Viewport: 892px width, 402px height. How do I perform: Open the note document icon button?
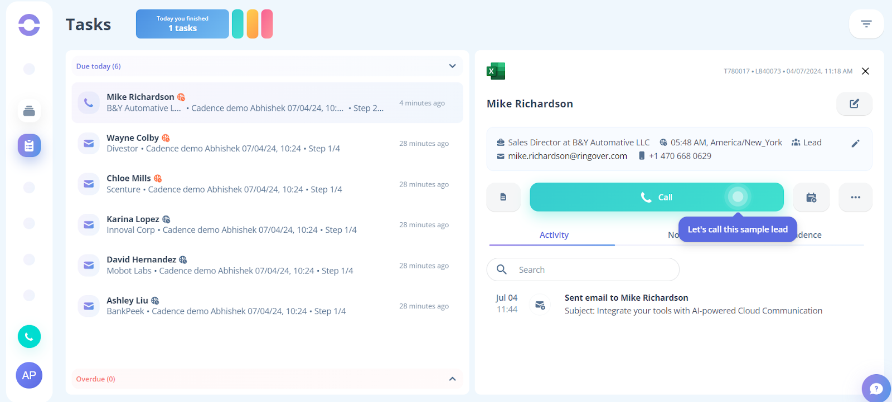[x=503, y=197]
